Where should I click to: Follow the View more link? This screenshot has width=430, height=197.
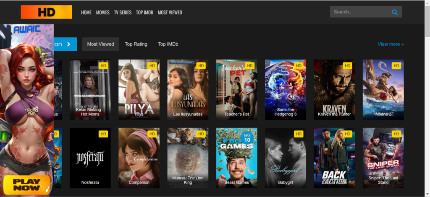[x=391, y=44]
